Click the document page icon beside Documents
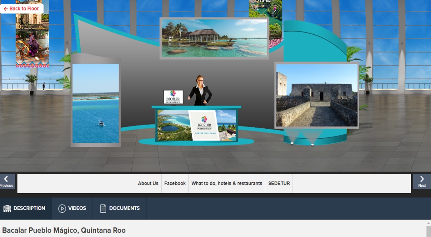Image resolution: width=431 pixels, height=237 pixels. point(103,208)
